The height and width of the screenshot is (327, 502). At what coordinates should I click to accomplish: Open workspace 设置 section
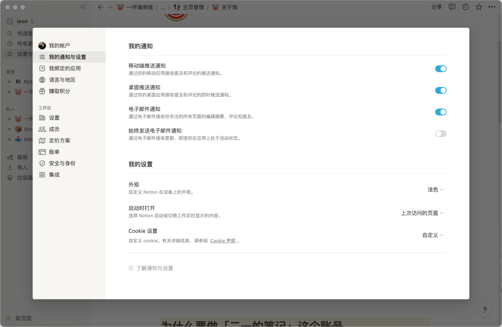[x=69, y=118]
